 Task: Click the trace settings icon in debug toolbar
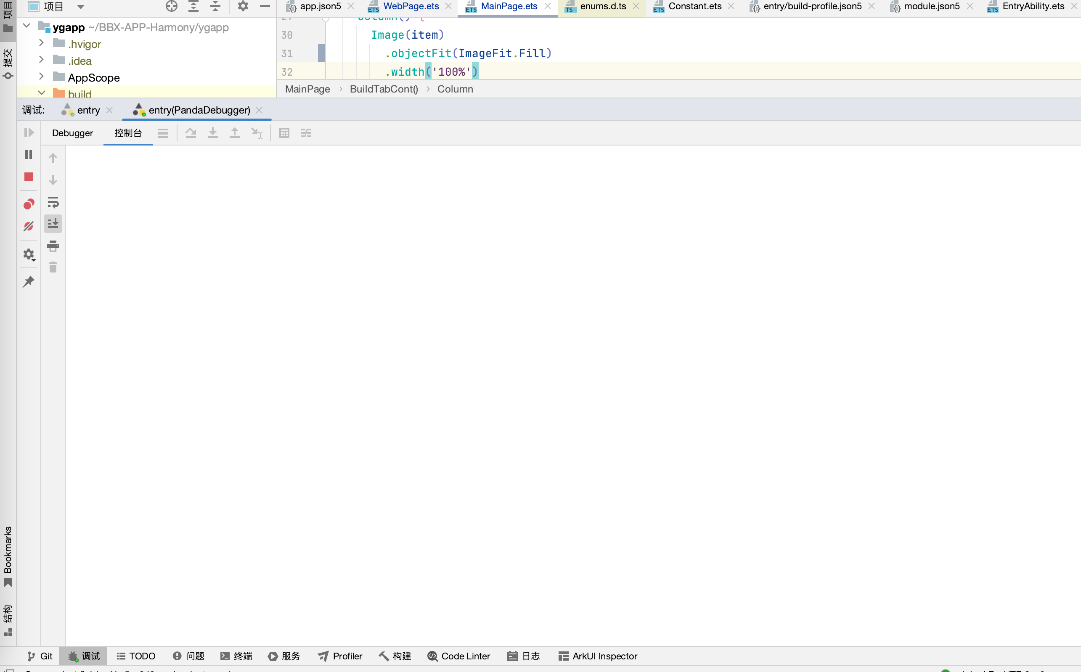(x=306, y=133)
